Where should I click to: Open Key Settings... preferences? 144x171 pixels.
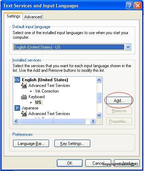click(72, 144)
